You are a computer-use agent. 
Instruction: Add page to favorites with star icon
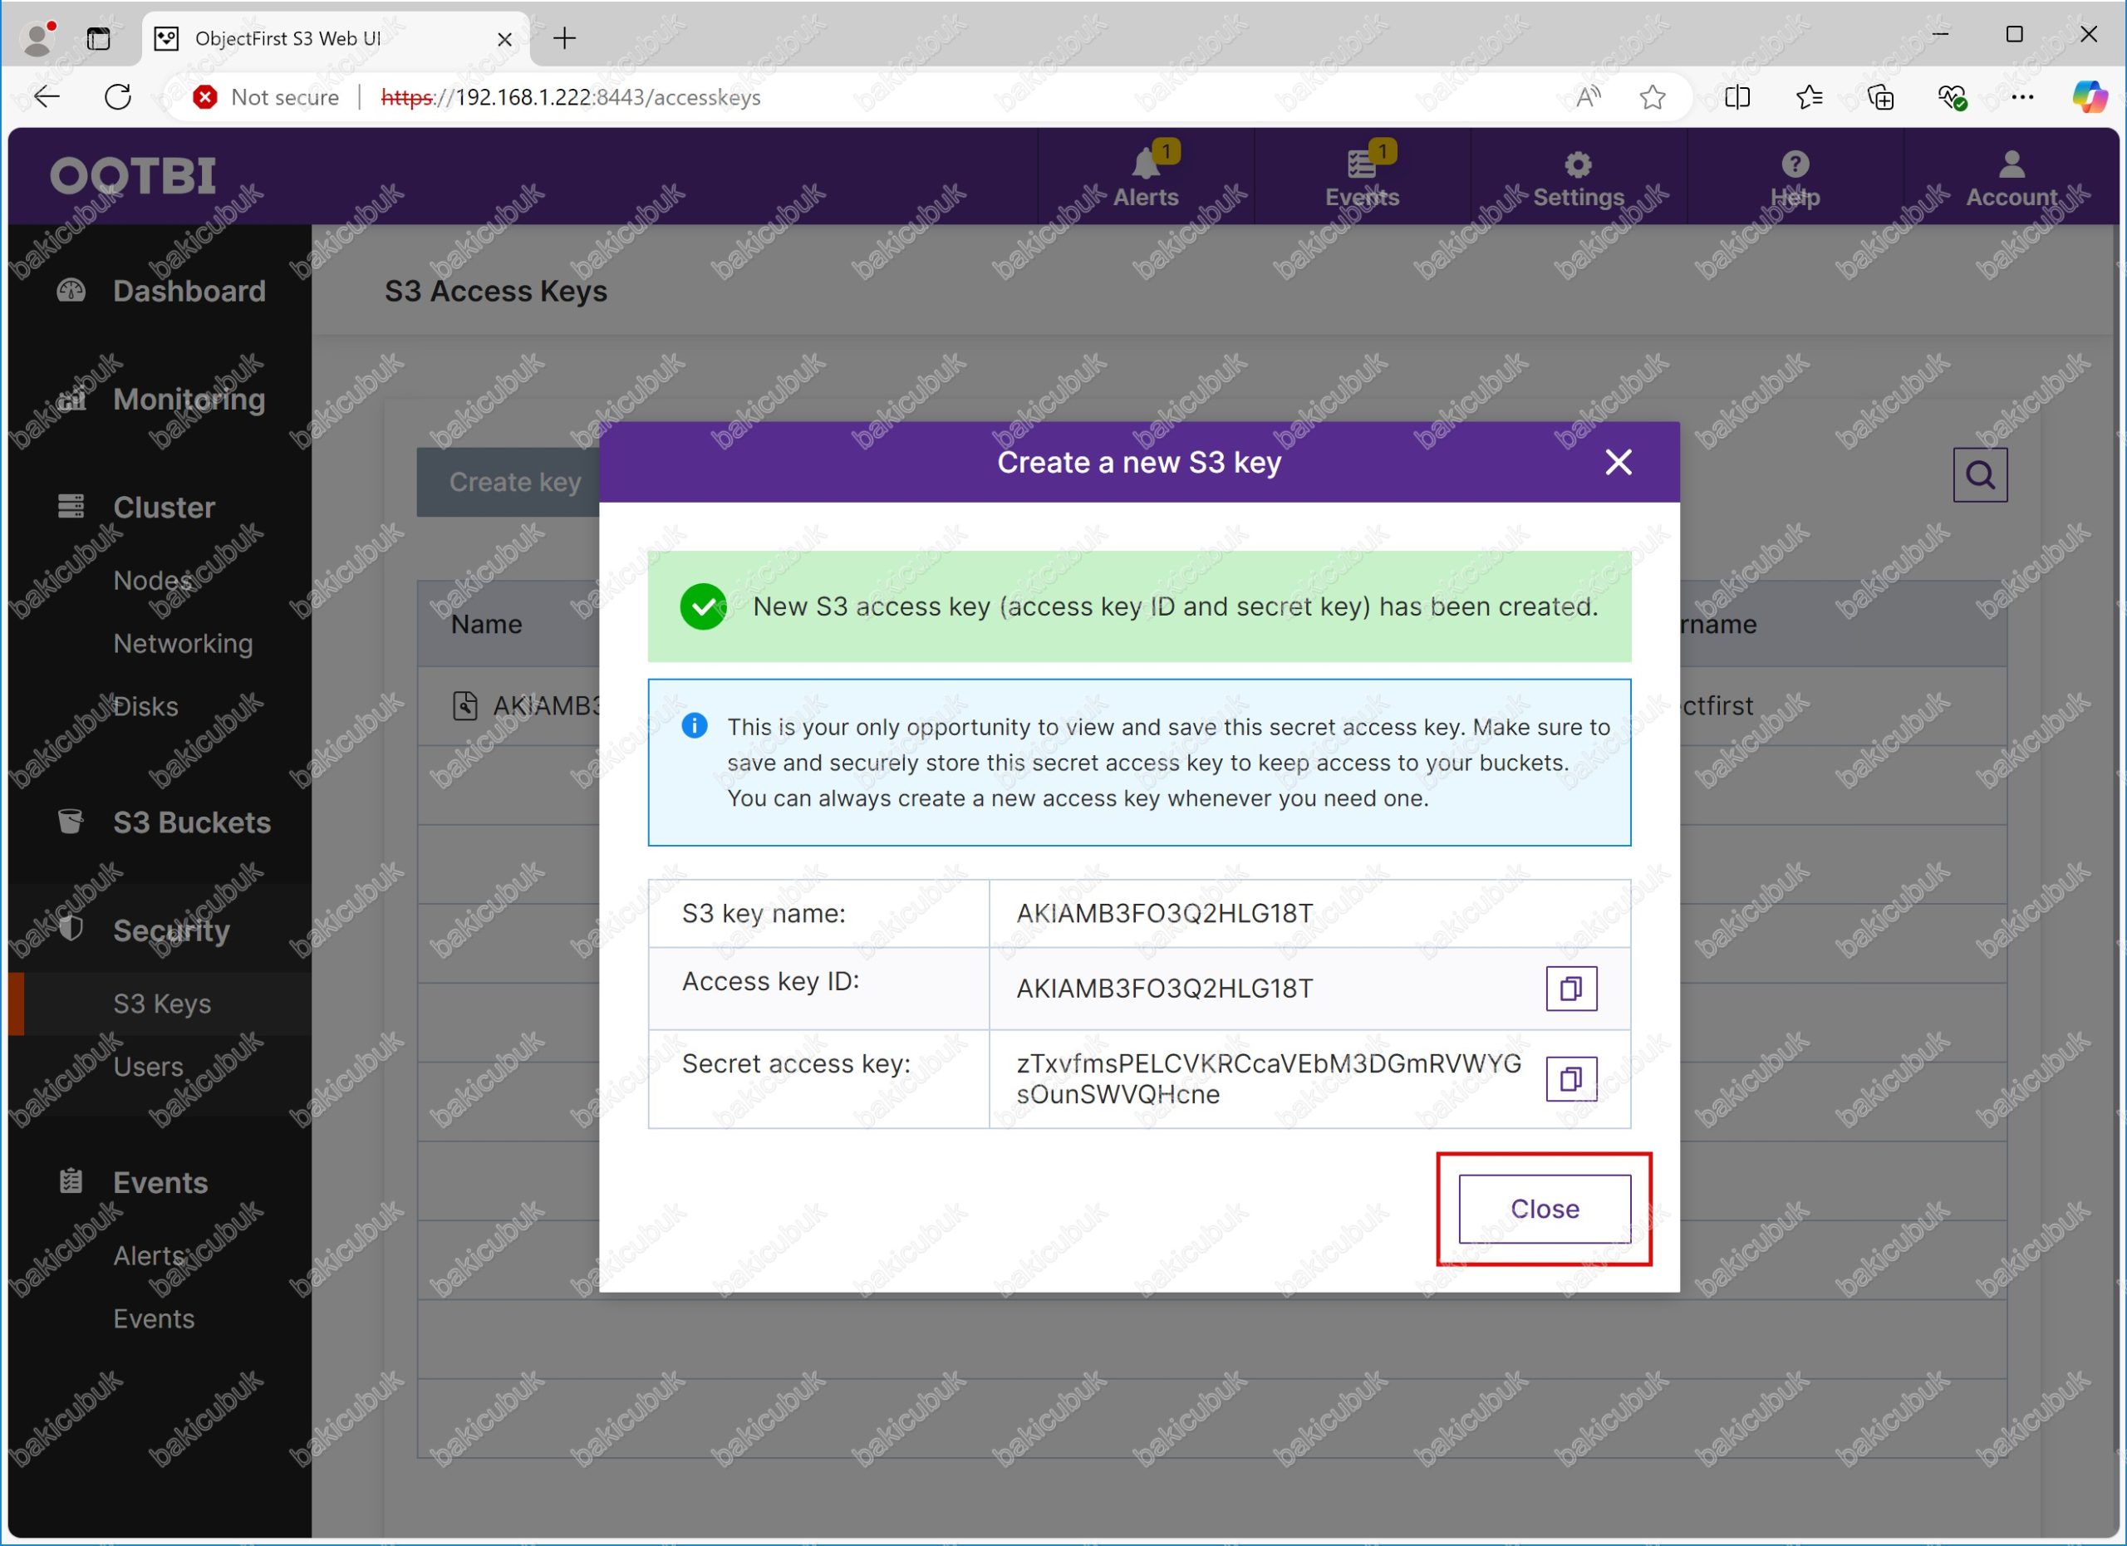click(1653, 96)
